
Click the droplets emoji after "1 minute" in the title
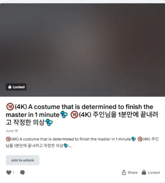tap(64, 115)
